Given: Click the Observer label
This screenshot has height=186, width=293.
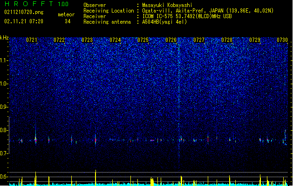Looking at the screenshot, I should coord(95,5).
